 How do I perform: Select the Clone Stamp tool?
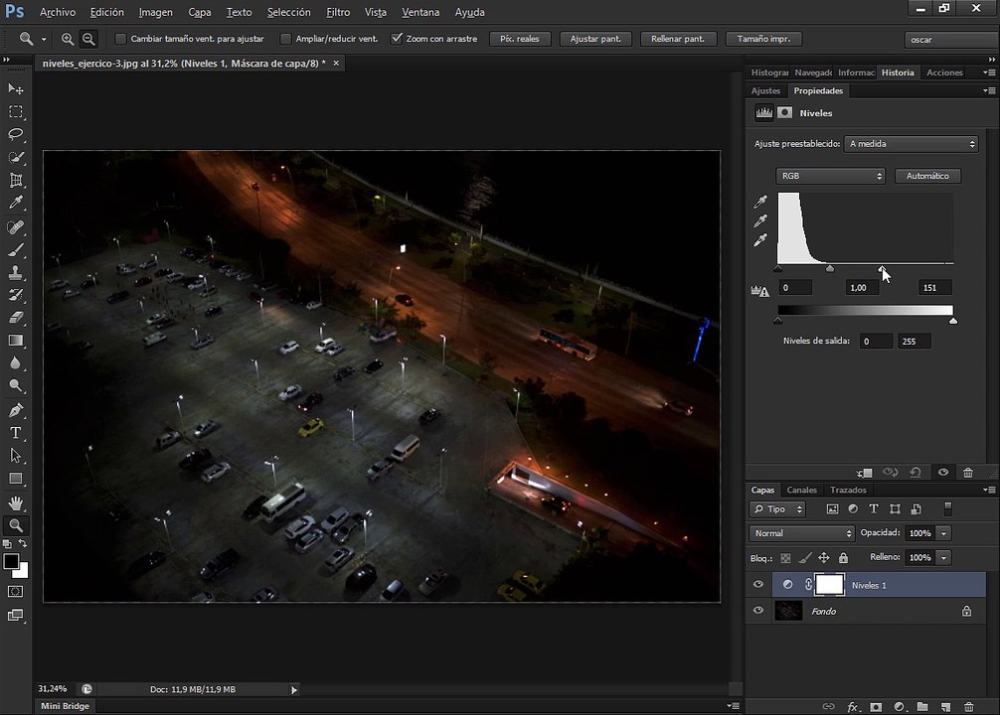(15, 272)
